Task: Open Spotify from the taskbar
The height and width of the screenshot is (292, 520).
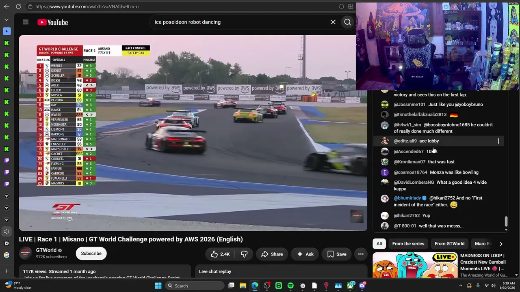Action: point(290,286)
